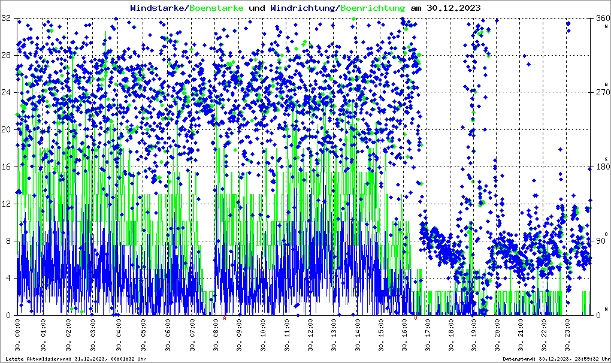Click direction axis label 180
The height and width of the screenshot is (363, 611).
[603, 167]
